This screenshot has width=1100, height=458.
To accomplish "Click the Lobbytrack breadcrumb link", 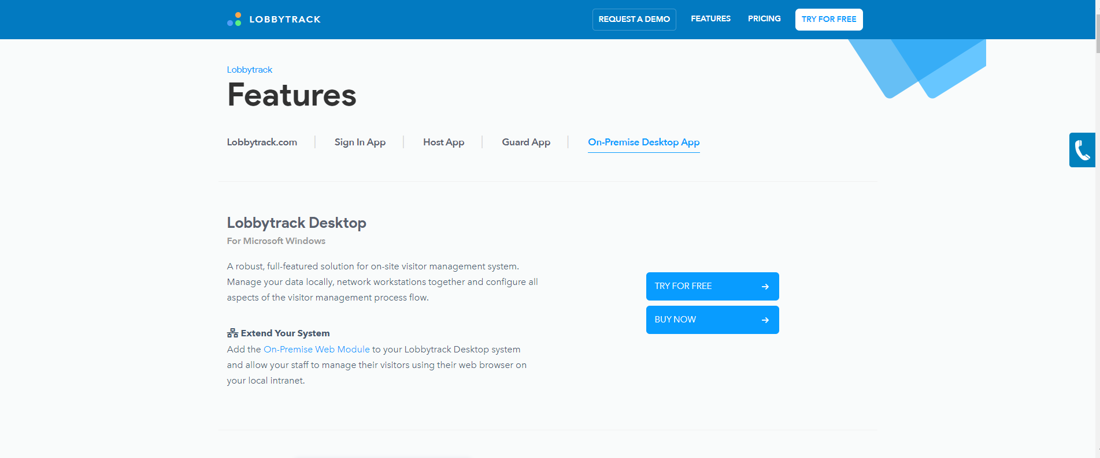I will click(249, 69).
